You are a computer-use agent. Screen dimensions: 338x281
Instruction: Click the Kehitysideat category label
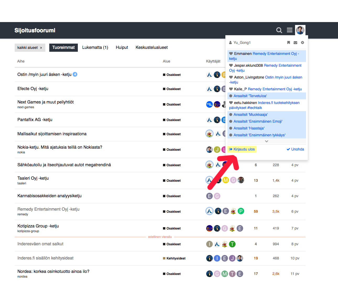[x=176, y=258]
